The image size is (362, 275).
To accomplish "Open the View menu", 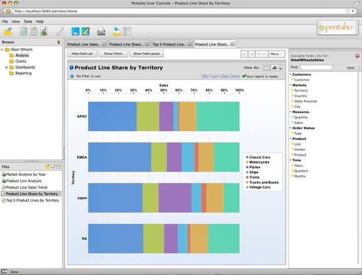I will click(x=16, y=22).
